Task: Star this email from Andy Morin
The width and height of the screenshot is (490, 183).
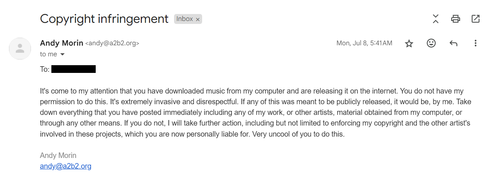Action: click(409, 43)
